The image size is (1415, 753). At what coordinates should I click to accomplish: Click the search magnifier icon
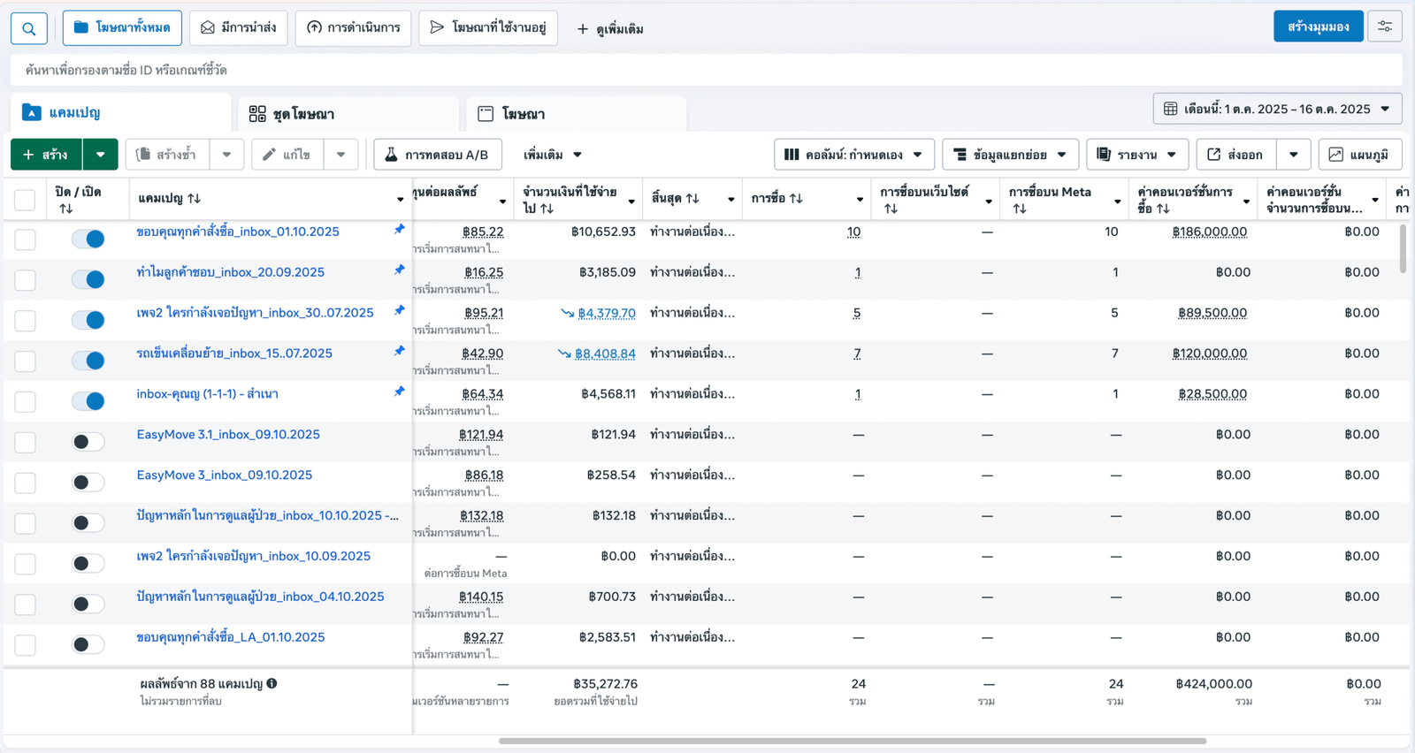(x=29, y=28)
